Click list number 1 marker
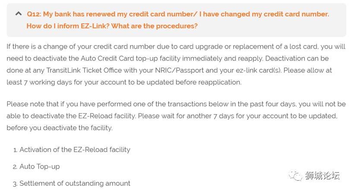 point(15,150)
